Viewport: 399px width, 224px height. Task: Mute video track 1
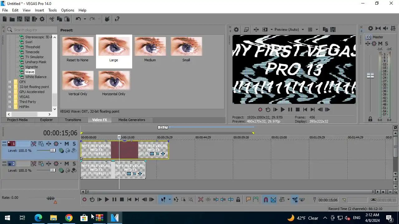[67, 144]
